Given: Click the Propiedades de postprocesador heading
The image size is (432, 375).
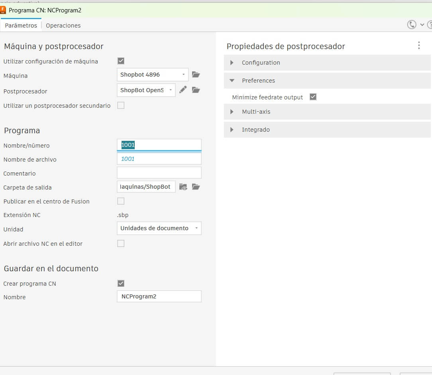Looking at the screenshot, I should [x=286, y=46].
